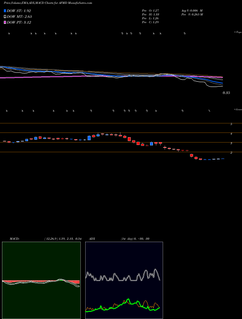Click the '<Tops' marker row label

pyautogui.click(x=238, y=32)
